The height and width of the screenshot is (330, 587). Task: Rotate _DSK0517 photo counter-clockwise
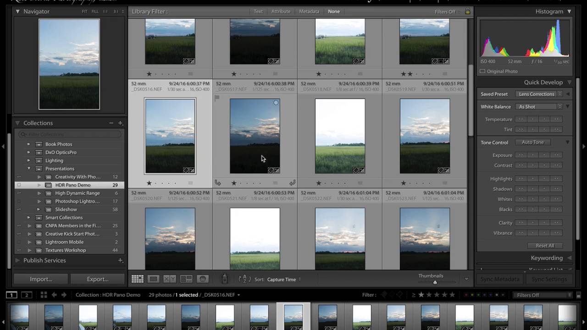click(x=218, y=183)
